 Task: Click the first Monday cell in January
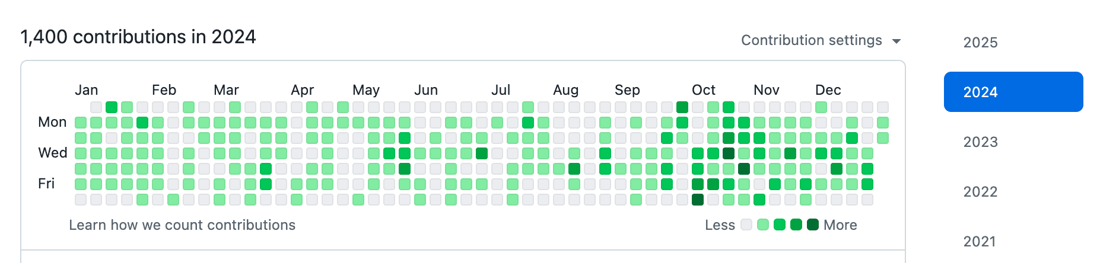(81, 123)
